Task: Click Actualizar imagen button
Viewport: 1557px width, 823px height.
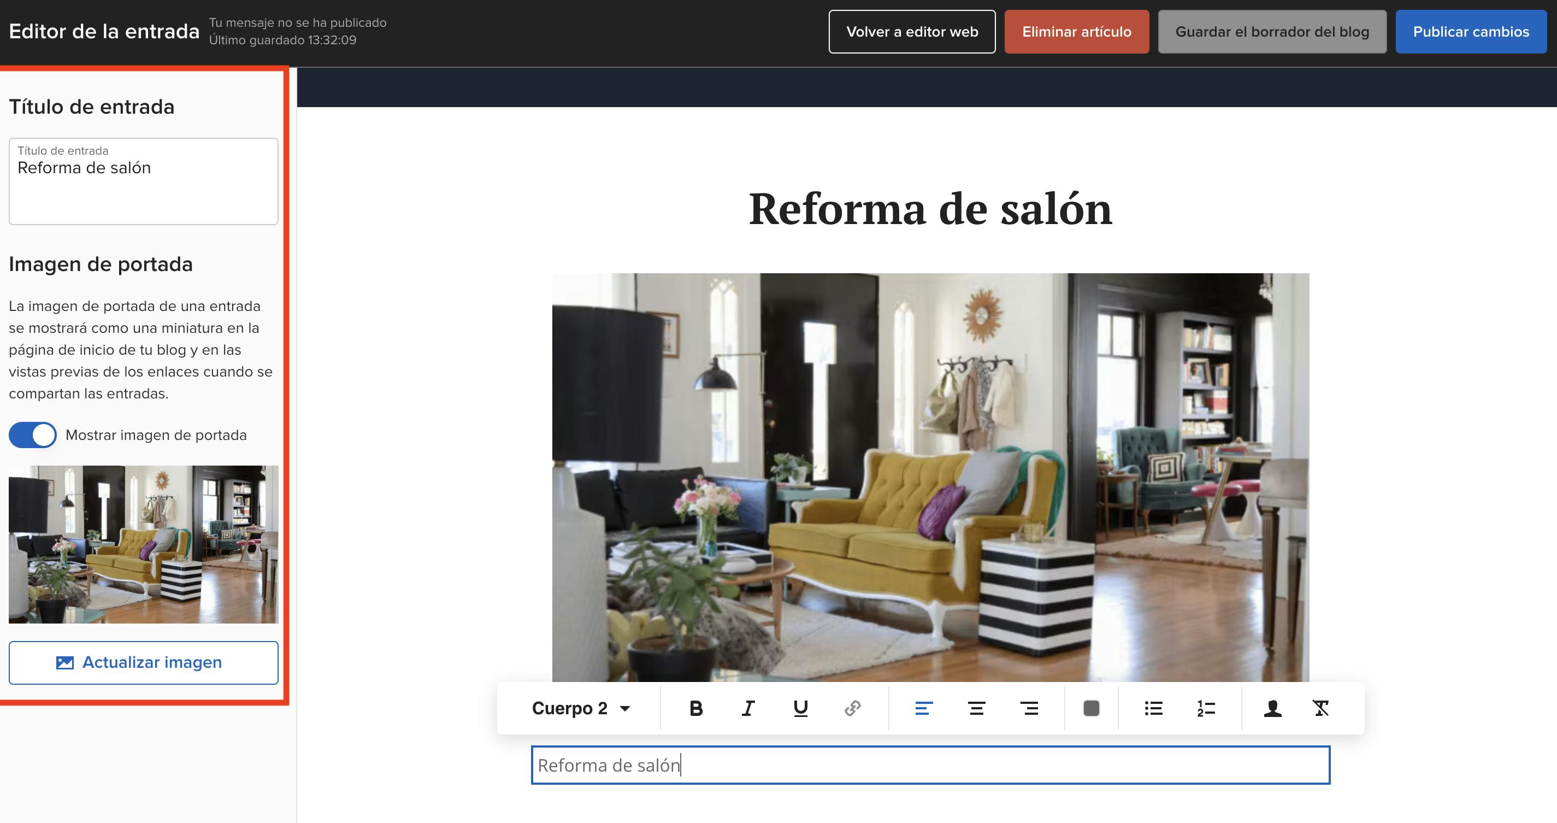Action: (144, 663)
